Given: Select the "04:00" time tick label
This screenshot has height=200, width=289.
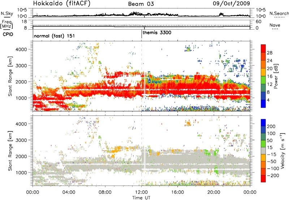Looking at the screenshot, I should [69, 192].
